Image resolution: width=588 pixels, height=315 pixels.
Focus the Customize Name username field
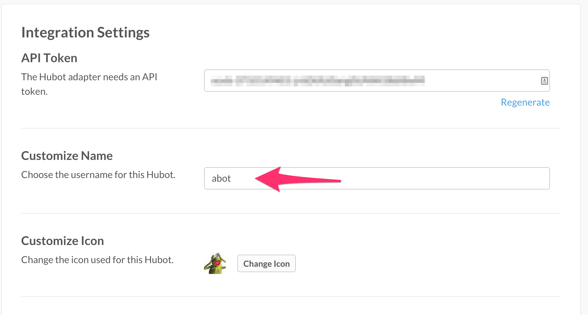377,178
